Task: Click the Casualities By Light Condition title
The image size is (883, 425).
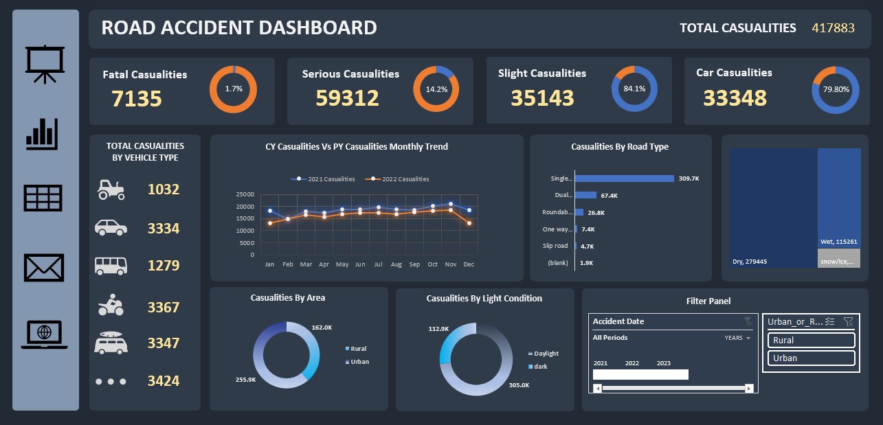Action: (484, 299)
